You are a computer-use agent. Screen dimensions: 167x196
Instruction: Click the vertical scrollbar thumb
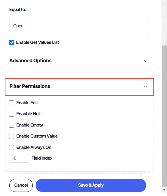[x=164, y=116]
